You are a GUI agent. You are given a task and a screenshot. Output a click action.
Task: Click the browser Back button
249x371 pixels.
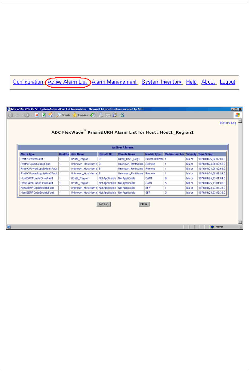click(14, 115)
